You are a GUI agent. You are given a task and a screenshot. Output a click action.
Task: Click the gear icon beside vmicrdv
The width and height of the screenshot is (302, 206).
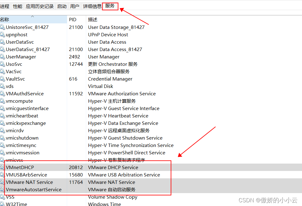click(x=2, y=130)
